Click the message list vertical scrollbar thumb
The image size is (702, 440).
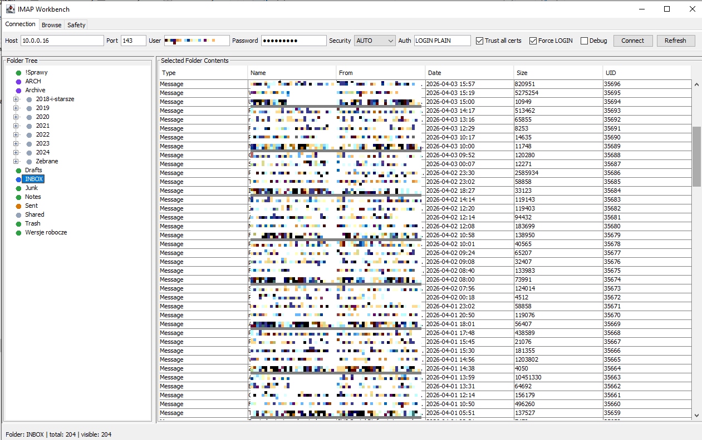tap(696, 156)
